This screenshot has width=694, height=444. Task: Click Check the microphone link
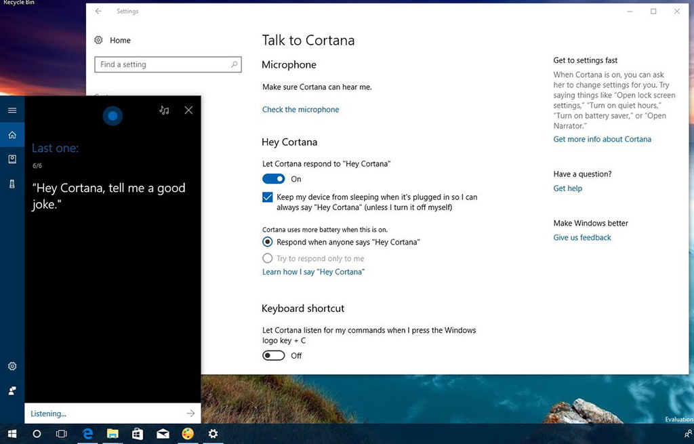300,109
